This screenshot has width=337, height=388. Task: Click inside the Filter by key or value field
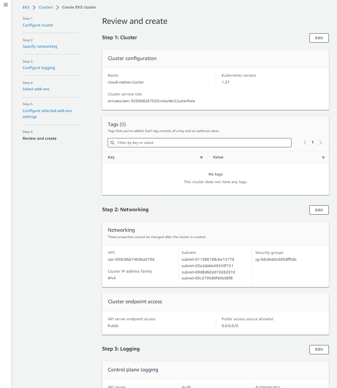click(x=199, y=142)
